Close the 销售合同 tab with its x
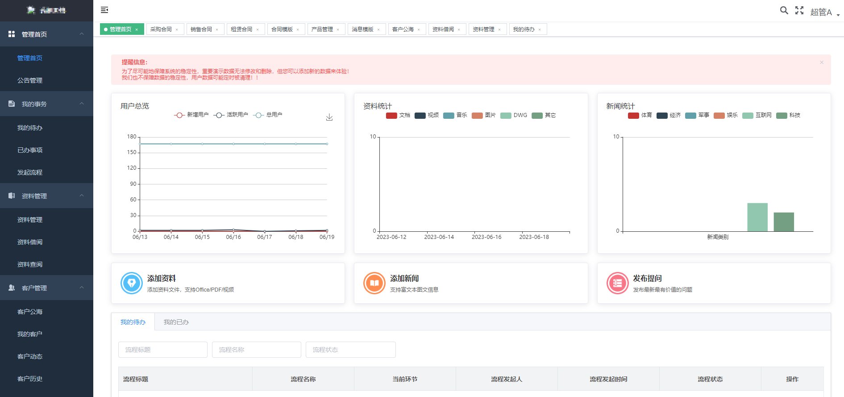The width and height of the screenshot is (844, 397). [217, 29]
